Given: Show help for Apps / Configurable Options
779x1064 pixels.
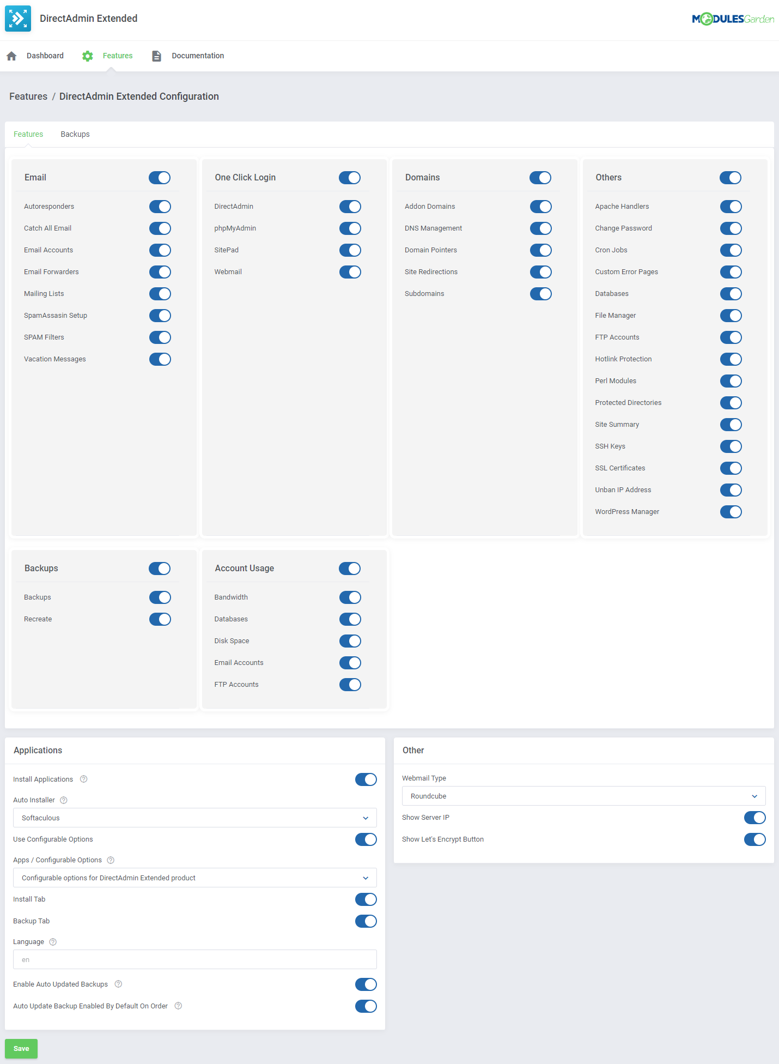Looking at the screenshot, I should 111,860.
